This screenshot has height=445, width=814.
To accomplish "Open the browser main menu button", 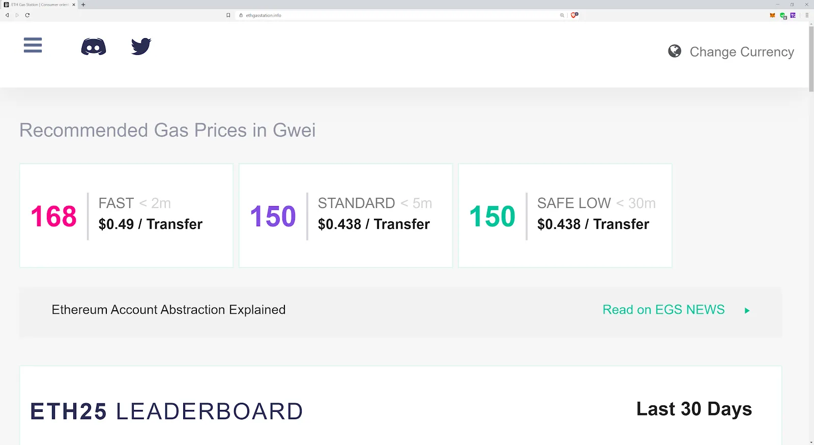I will [807, 15].
